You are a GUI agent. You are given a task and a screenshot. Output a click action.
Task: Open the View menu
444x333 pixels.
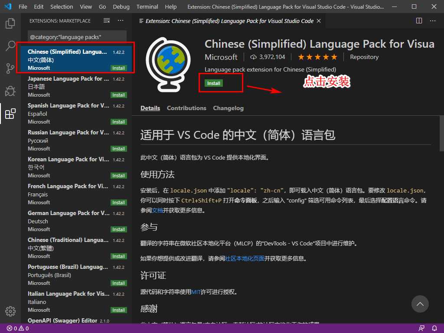(86, 7)
